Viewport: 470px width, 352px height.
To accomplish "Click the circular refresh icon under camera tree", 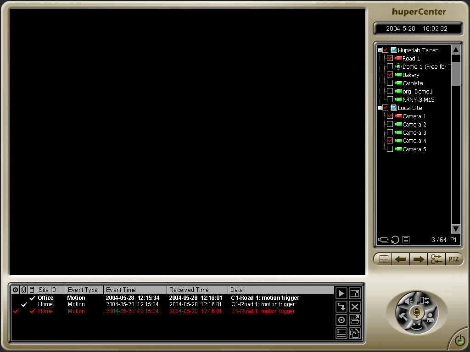I will [x=395, y=240].
